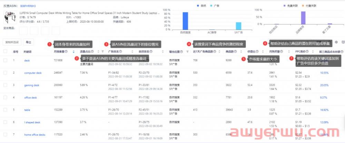Click the tall purple 品牌推荐 bar
Image resolution: width=345 pixels, height=143 pixels.
click(303, 18)
